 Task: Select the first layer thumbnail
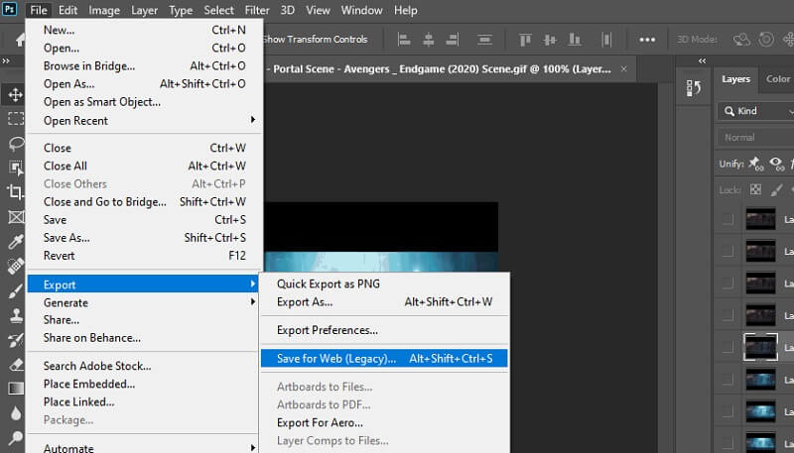pos(760,219)
